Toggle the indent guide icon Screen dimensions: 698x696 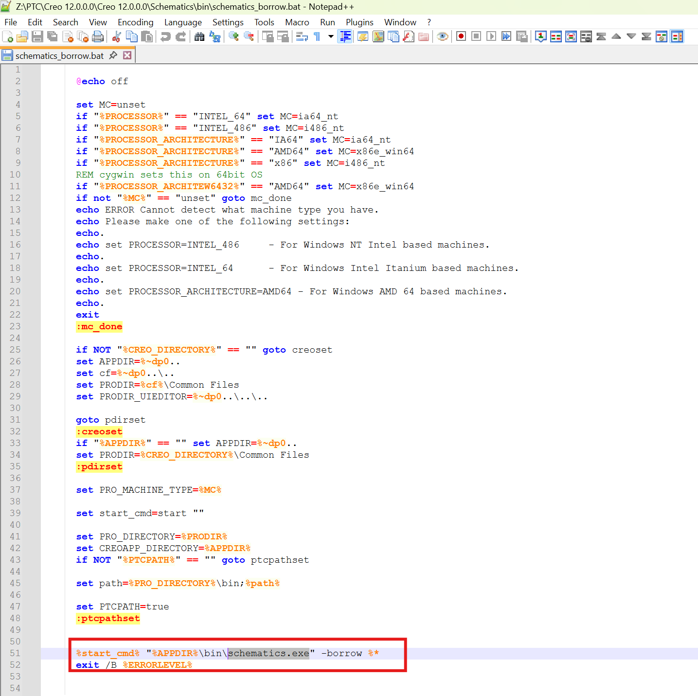[x=345, y=36]
